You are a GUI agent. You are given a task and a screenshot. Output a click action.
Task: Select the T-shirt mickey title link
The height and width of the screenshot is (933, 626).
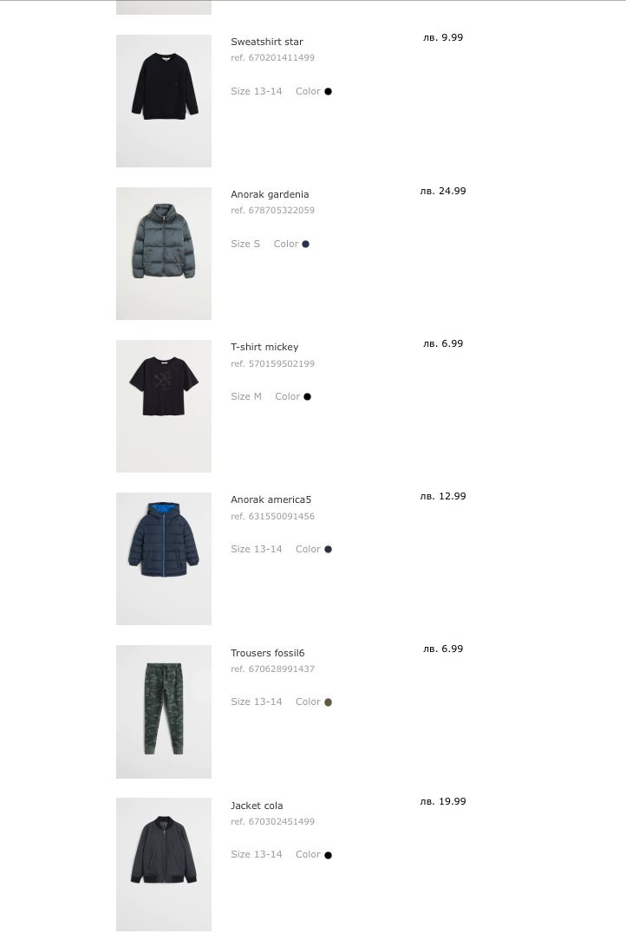(264, 347)
